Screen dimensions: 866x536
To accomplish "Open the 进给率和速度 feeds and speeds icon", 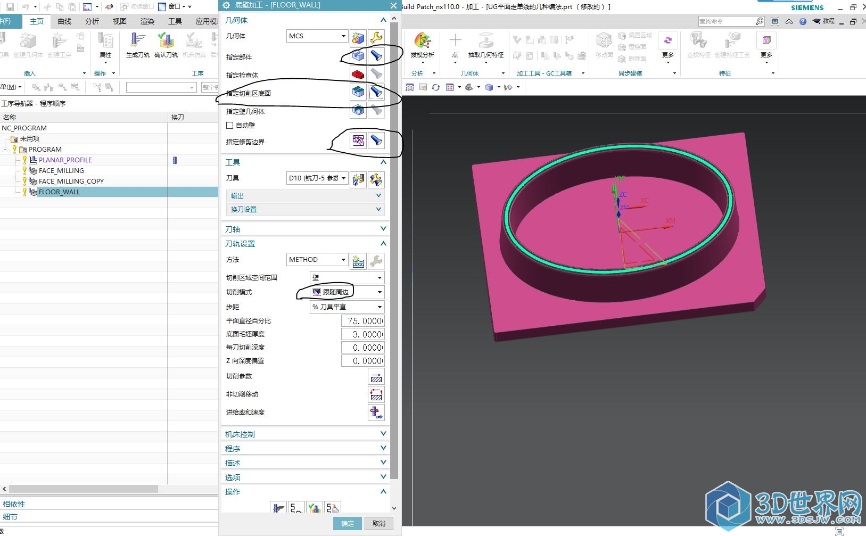I will pyautogui.click(x=376, y=413).
